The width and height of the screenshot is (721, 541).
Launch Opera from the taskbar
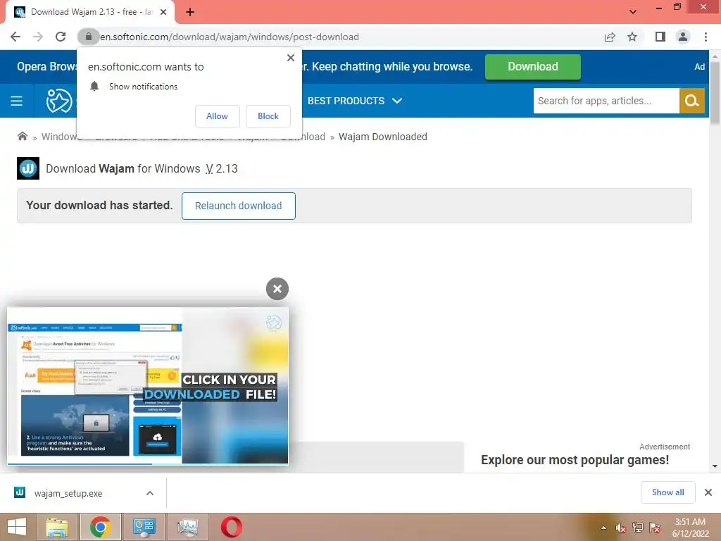[x=231, y=527]
